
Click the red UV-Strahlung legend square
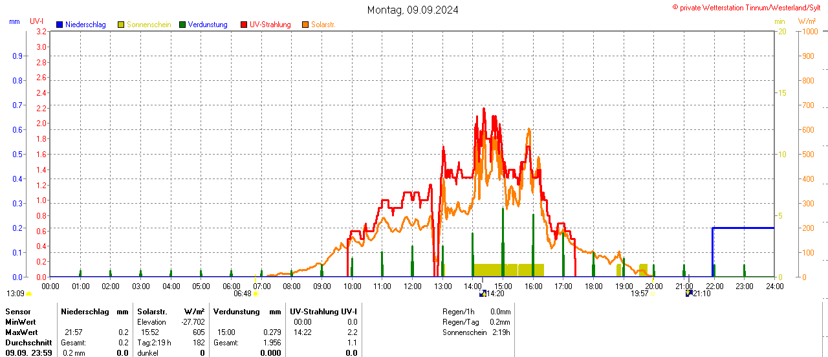(x=244, y=25)
